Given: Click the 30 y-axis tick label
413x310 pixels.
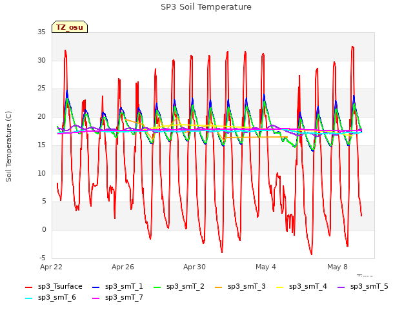Looking at the screenshot, I should point(41,60).
